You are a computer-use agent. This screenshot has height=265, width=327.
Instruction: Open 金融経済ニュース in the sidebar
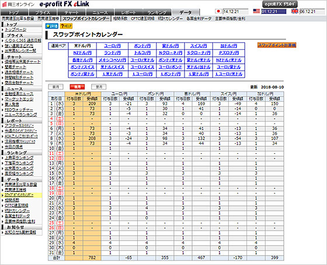click(19, 94)
